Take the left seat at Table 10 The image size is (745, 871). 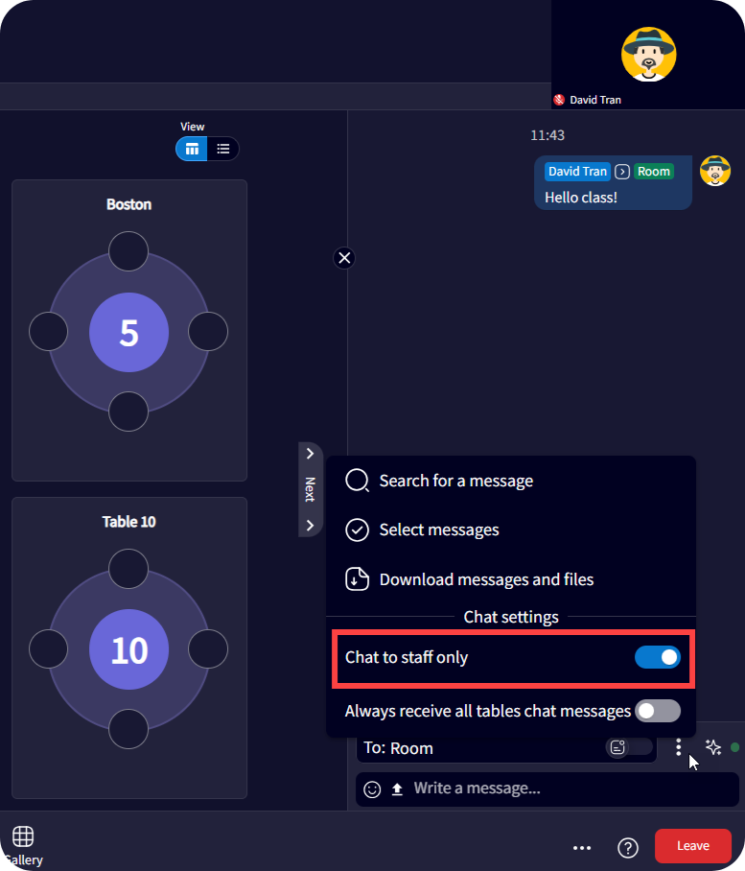tap(48, 648)
